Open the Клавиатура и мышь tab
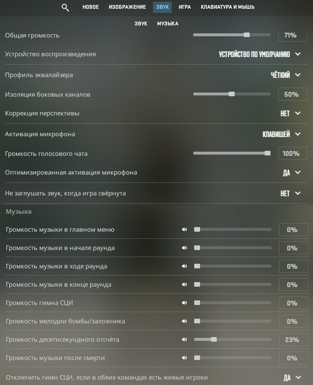 click(228, 7)
